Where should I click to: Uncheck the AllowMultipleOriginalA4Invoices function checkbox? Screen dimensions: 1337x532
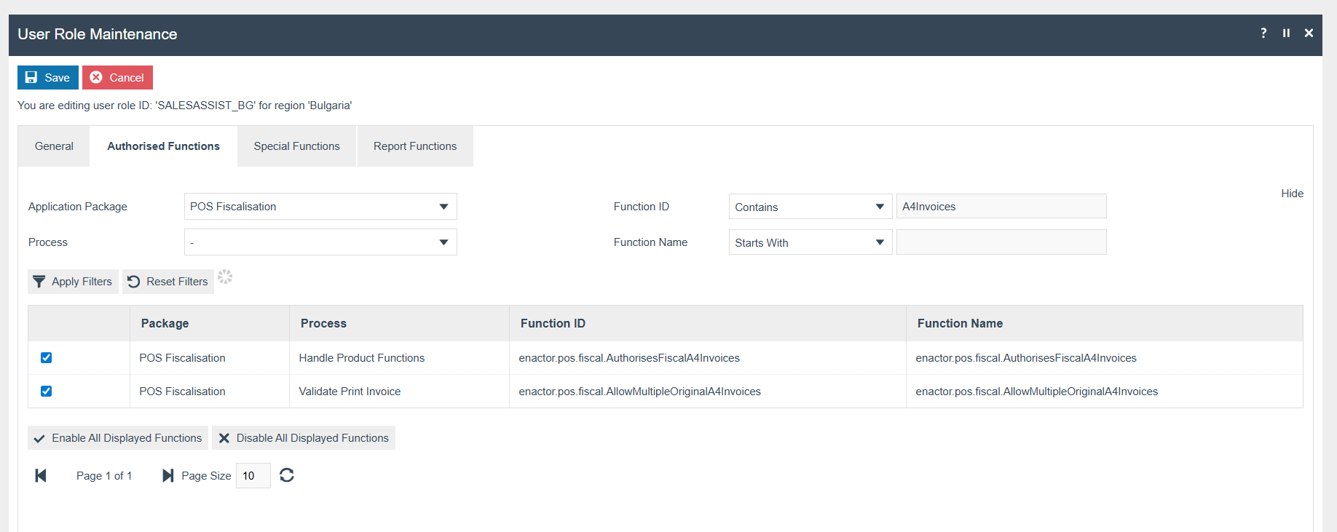pos(47,392)
